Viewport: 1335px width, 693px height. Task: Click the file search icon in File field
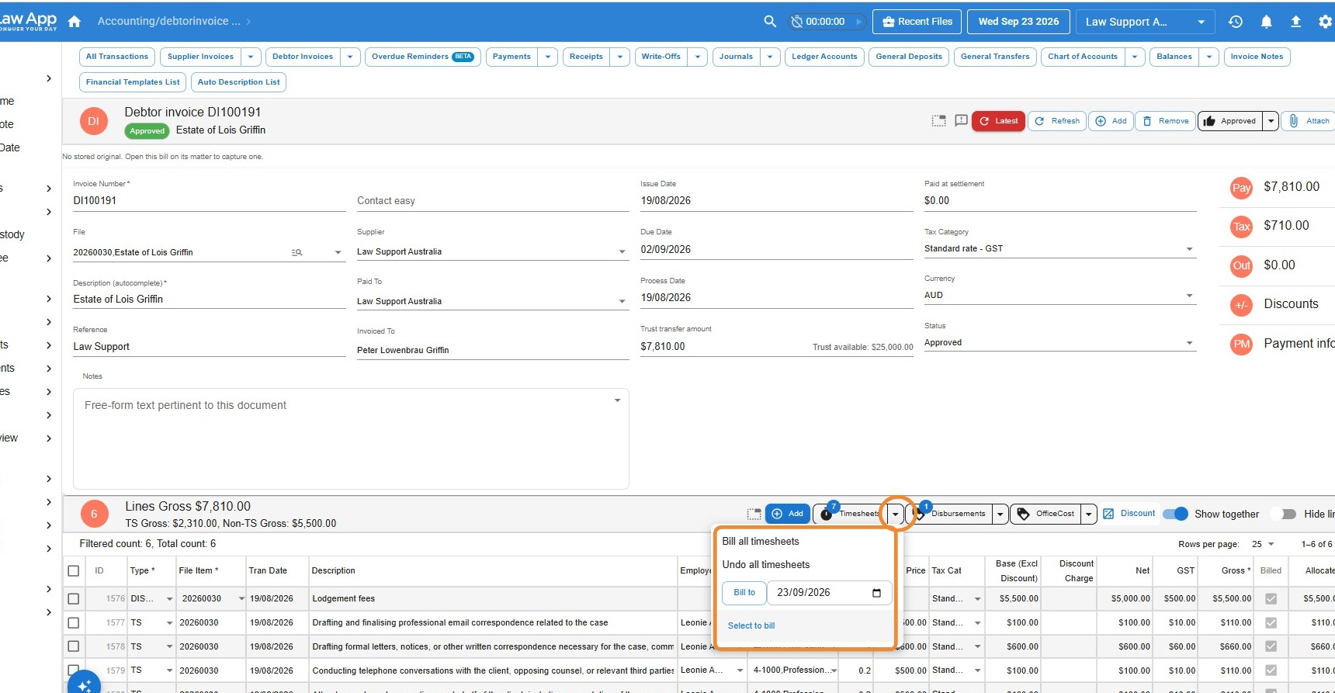point(296,252)
